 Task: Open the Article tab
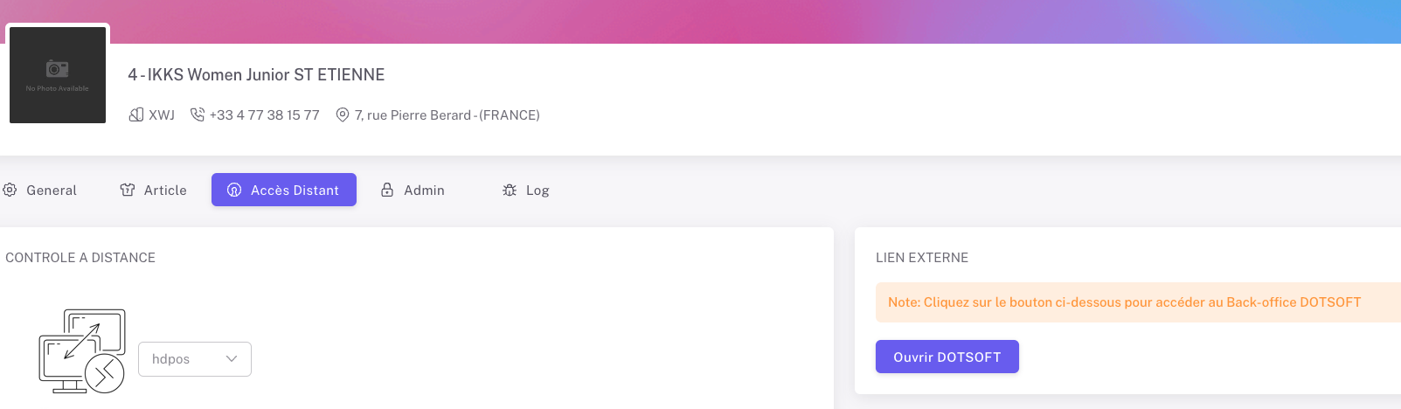coord(165,191)
